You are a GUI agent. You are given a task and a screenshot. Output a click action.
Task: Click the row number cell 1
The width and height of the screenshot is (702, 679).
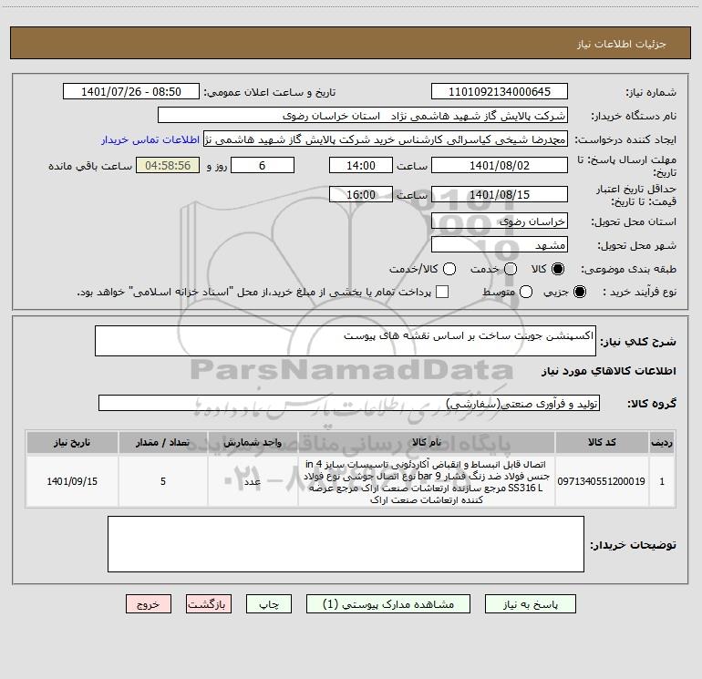pos(662,481)
